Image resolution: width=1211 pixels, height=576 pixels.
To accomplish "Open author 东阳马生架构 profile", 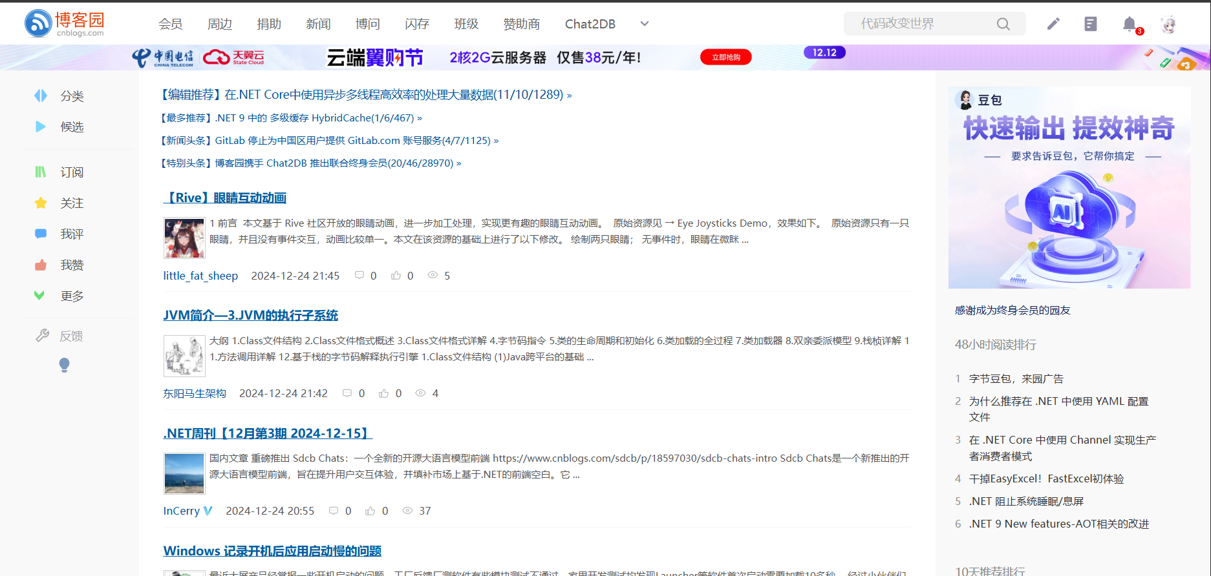I will pos(195,393).
